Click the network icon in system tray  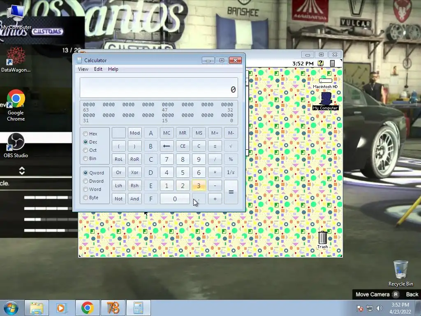(370, 308)
